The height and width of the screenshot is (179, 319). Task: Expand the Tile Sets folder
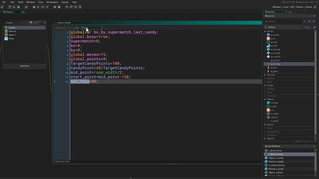[x=265, y=75]
